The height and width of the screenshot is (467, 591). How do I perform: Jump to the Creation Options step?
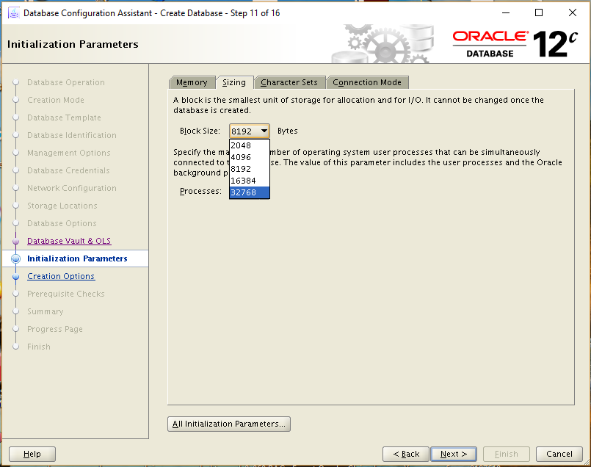[61, 276]
